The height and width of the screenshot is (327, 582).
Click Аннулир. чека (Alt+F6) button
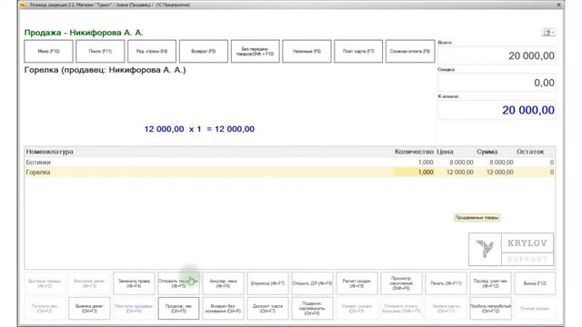[223, 283]
